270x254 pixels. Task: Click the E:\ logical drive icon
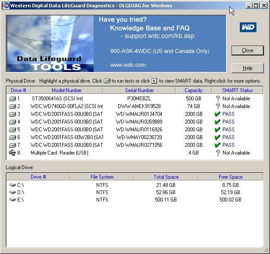pos(13,199)
